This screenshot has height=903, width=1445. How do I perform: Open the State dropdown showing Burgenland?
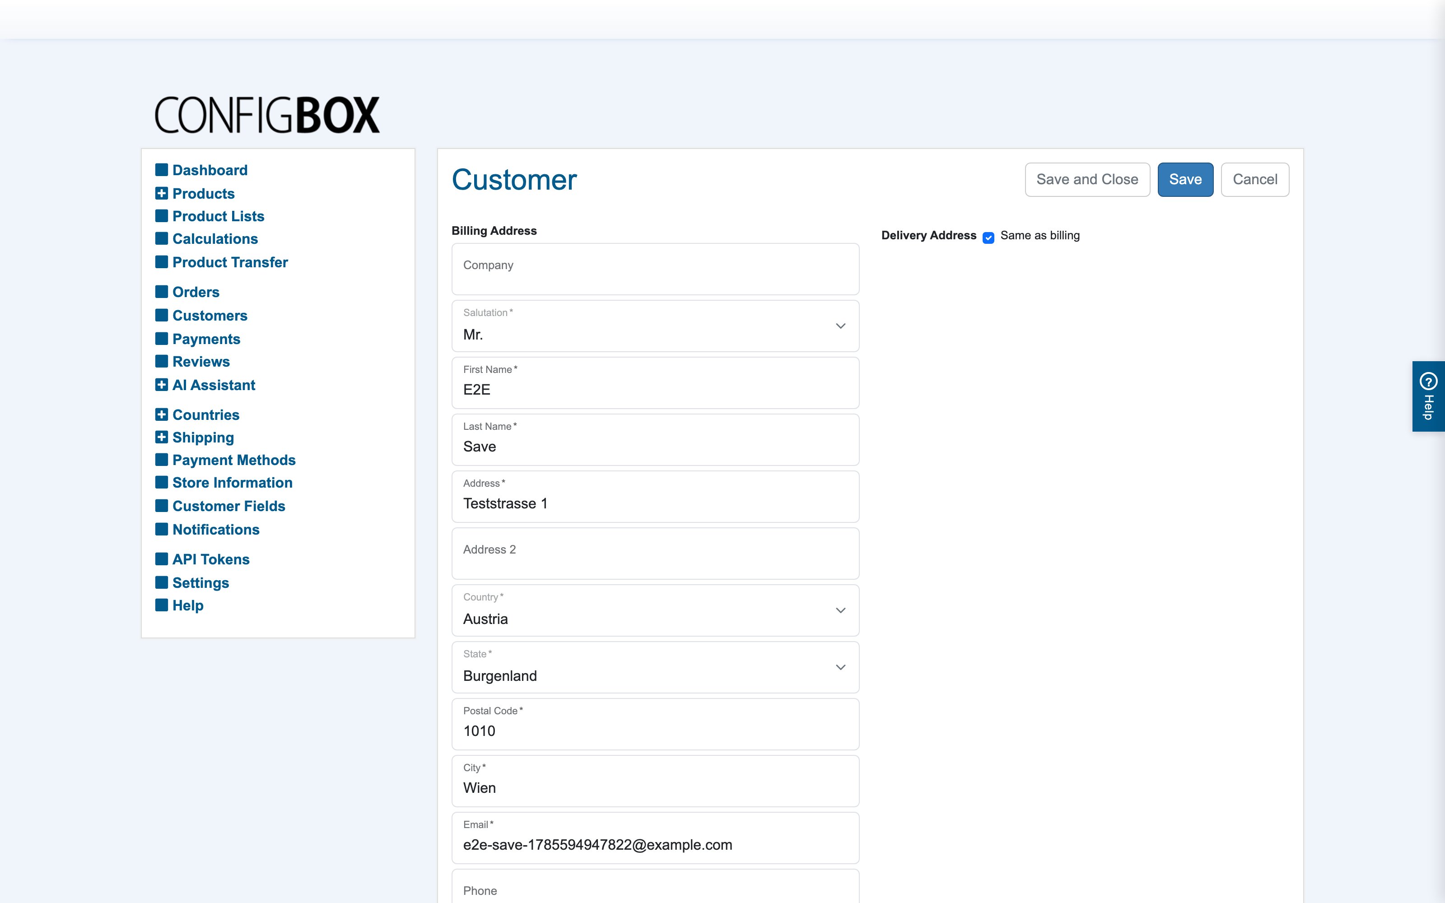tap(655, 667)
